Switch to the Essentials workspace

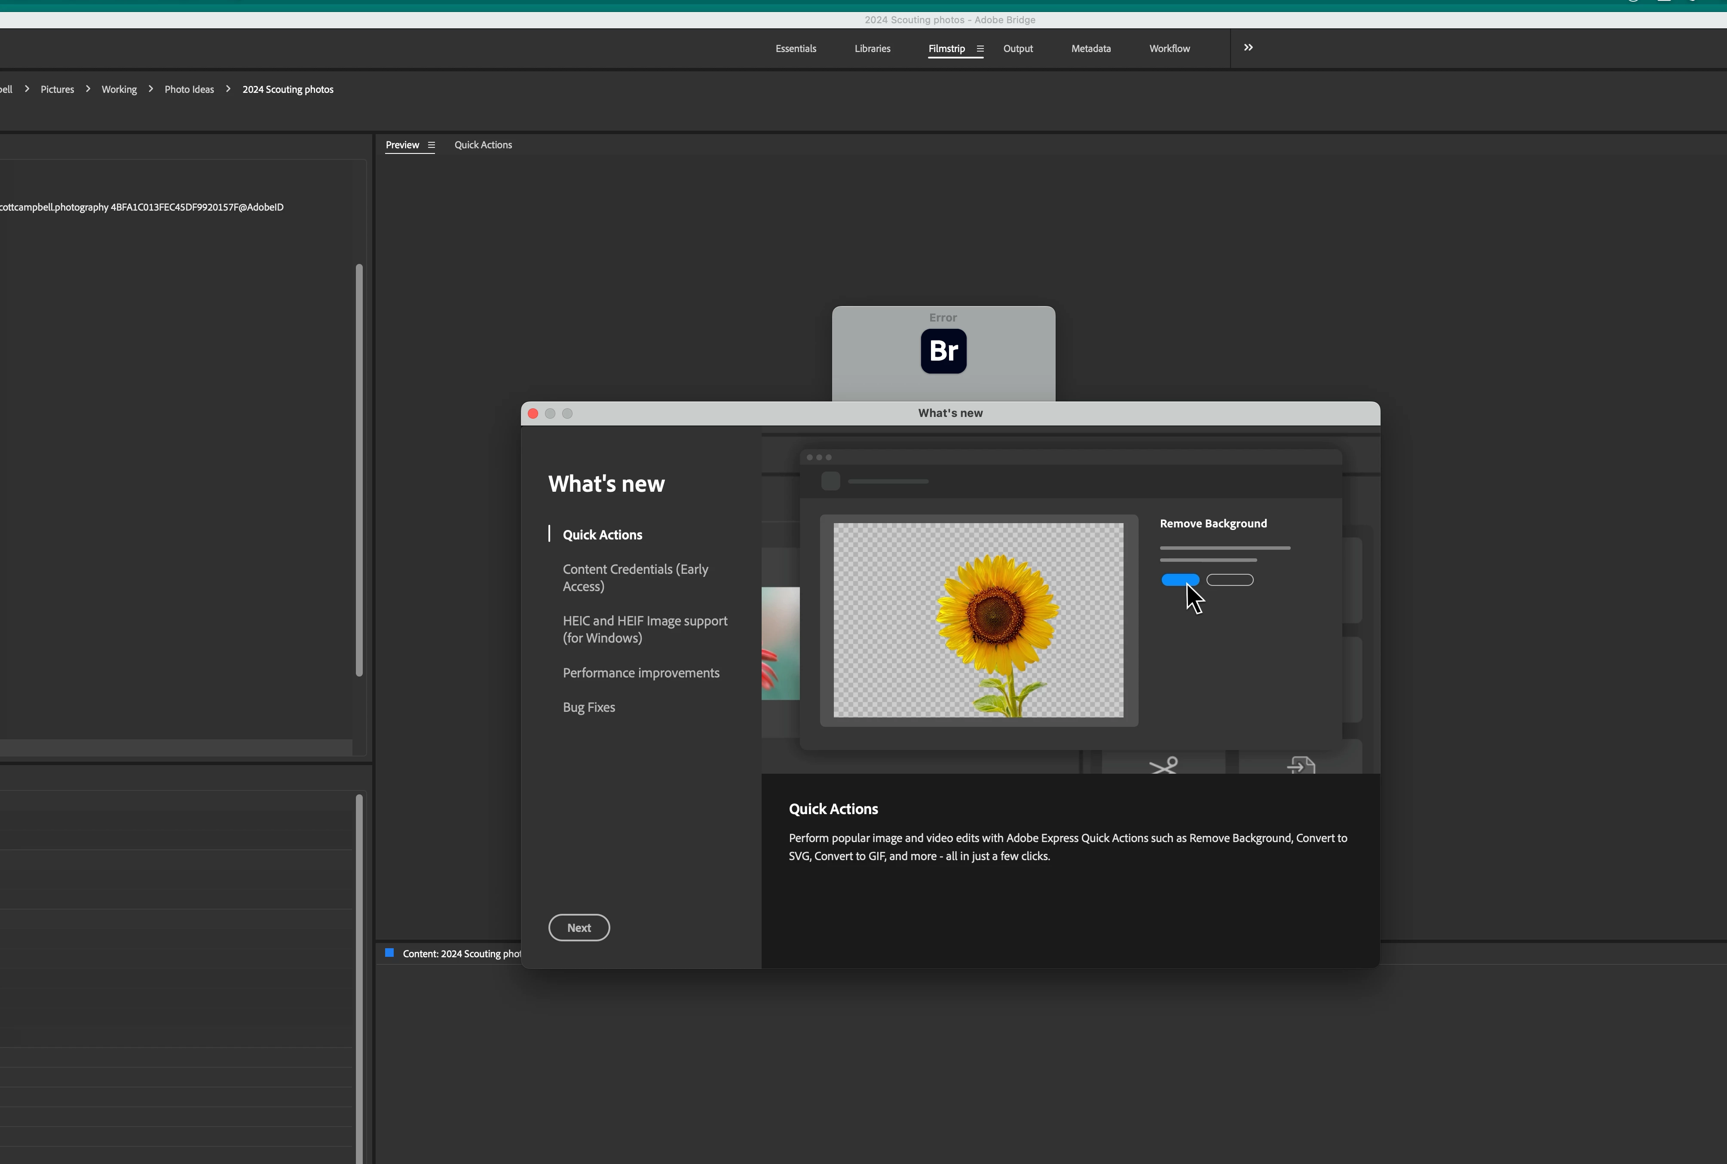(796, 49)
